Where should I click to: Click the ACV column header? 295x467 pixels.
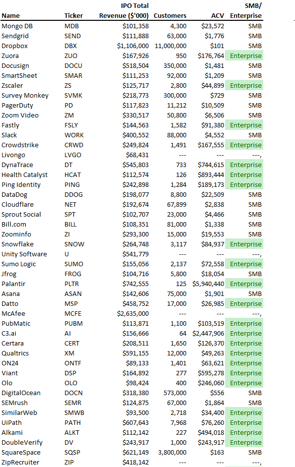click(218, 16)
